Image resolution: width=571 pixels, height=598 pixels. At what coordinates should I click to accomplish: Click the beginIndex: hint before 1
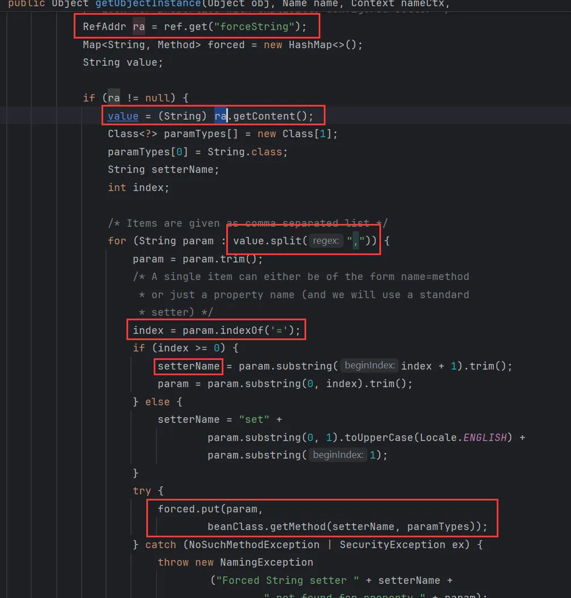pyautogui.click(x=338, y=455)
